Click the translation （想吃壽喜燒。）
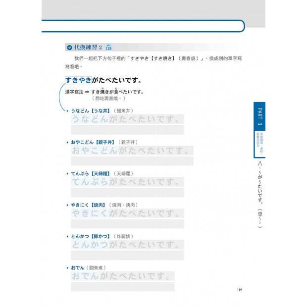This screenshot has height=307, width=307. coord(108,98)
